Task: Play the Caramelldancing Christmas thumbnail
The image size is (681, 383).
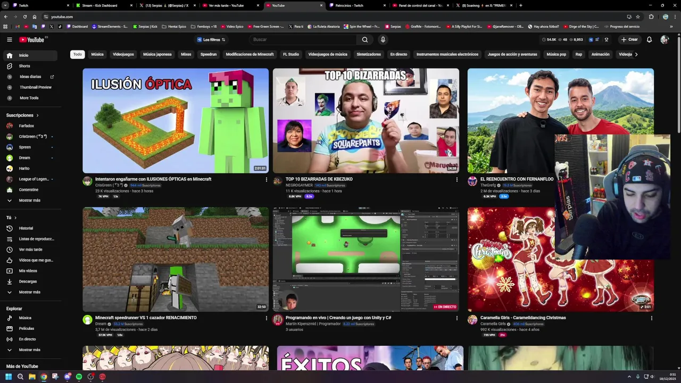Action: tap(560, 259)
